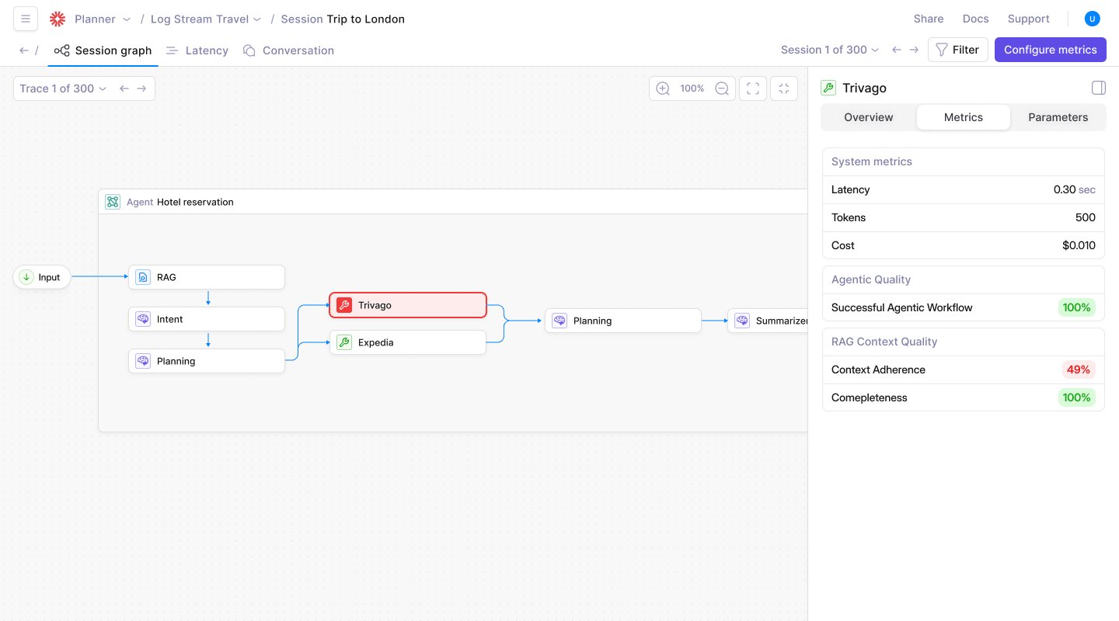Click the Trivago panel tool icon
This screenshot has width=1119, height=621.
pyautogui.click(x=828, y=88)
